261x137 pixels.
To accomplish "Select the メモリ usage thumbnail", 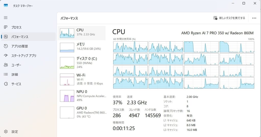I will tap(67, 47).
